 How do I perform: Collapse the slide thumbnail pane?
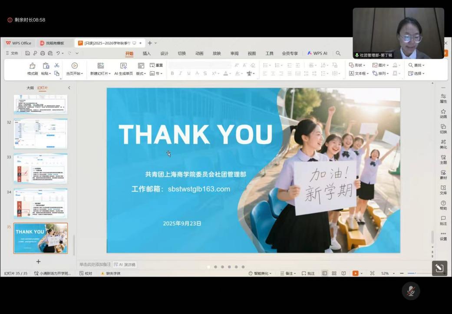69,88
